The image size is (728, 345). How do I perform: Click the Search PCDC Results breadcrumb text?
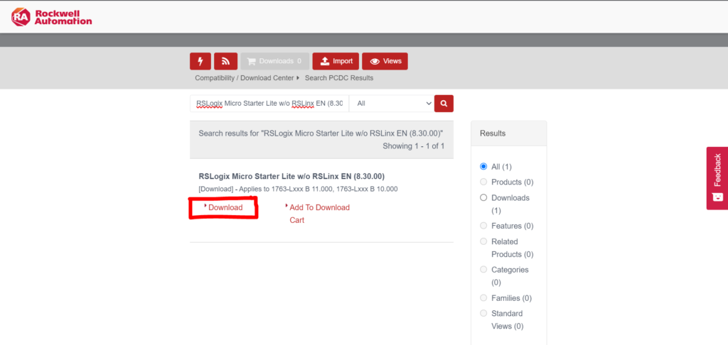click(x=339, y=78)
